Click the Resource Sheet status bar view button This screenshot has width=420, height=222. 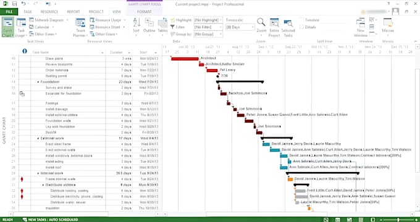362,220
